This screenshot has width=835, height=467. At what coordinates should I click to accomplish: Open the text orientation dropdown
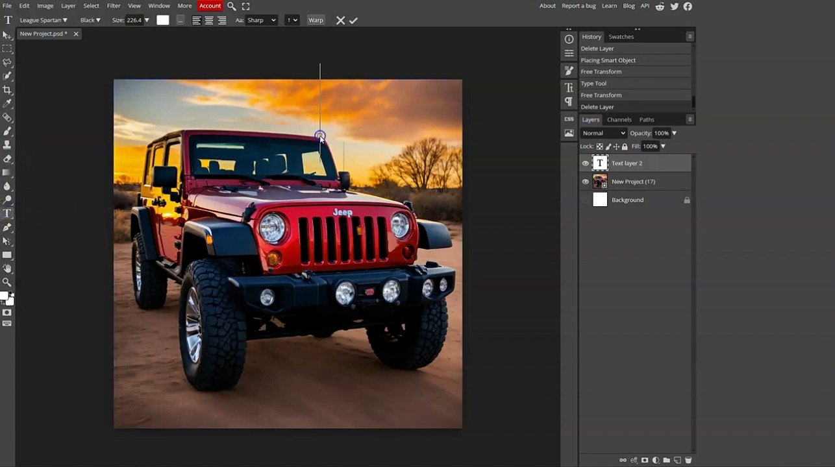(x=292, y=20)
